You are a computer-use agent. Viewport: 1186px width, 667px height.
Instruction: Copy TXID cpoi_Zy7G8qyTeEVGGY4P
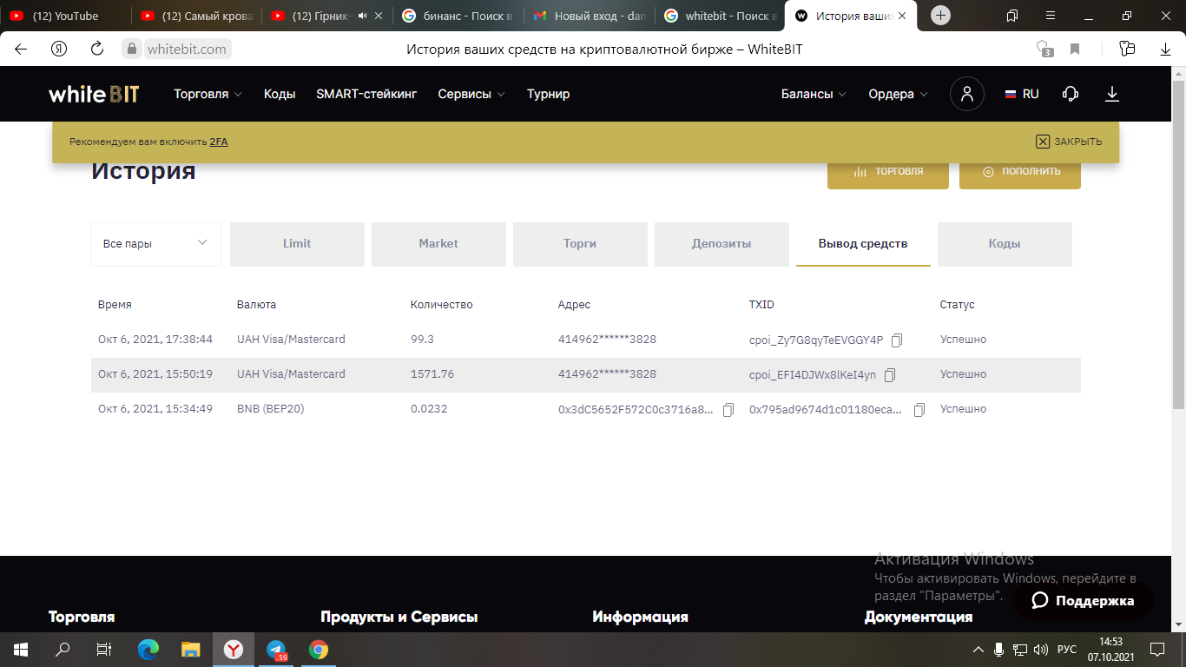[x=897, y=340]
